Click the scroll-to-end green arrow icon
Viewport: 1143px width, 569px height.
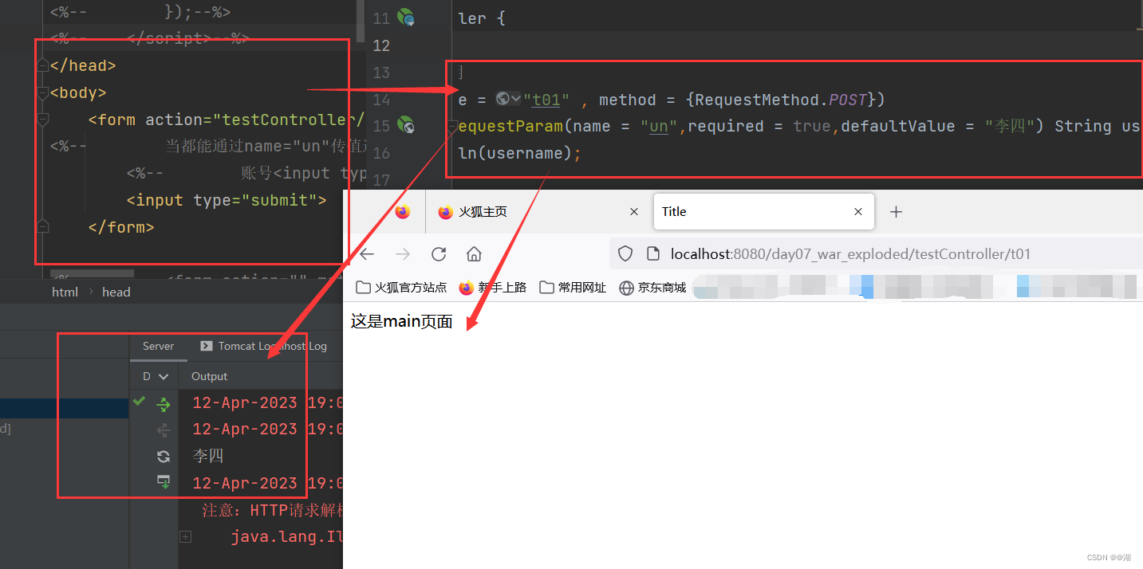164,481
